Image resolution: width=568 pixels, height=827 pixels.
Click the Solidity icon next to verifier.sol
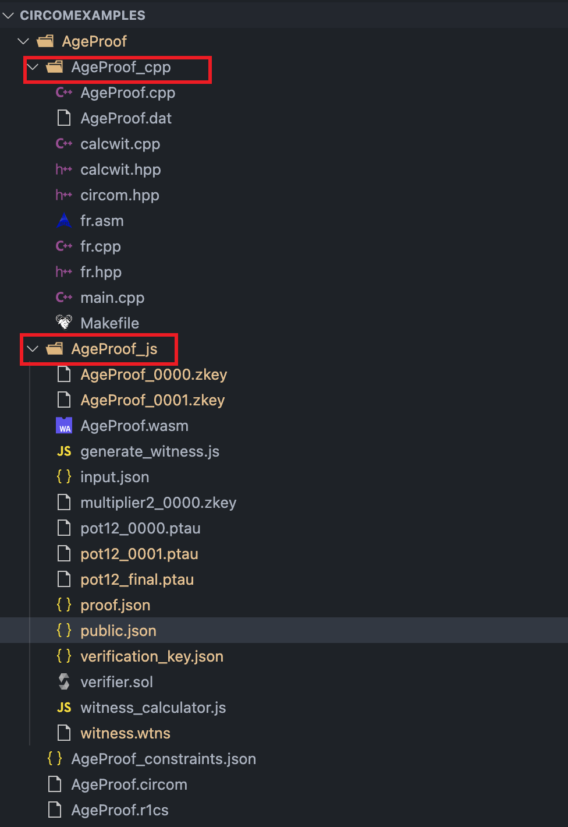coord(63,681)
